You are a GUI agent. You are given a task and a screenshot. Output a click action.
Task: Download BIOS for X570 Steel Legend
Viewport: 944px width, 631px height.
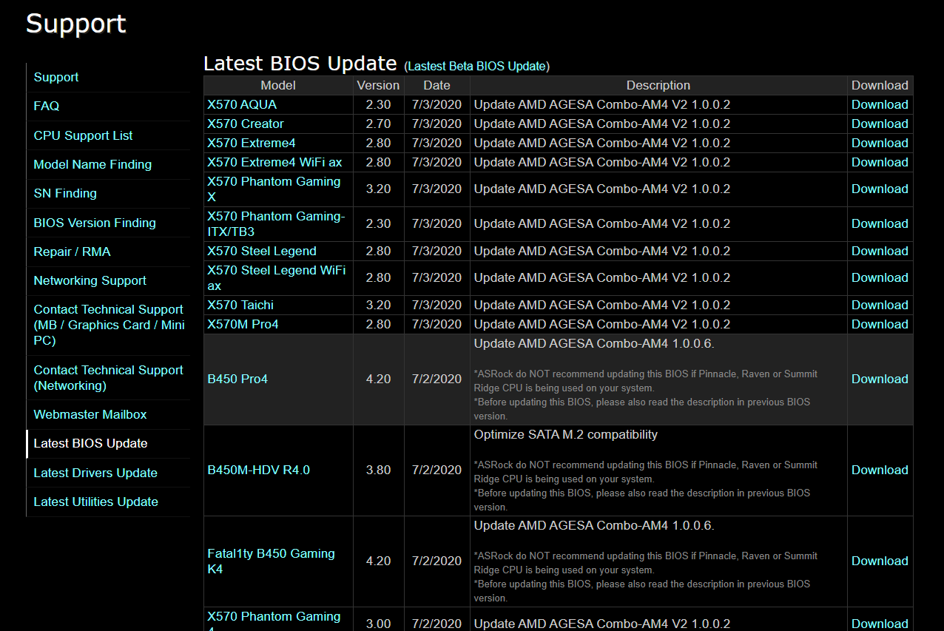tap(880, 251)
